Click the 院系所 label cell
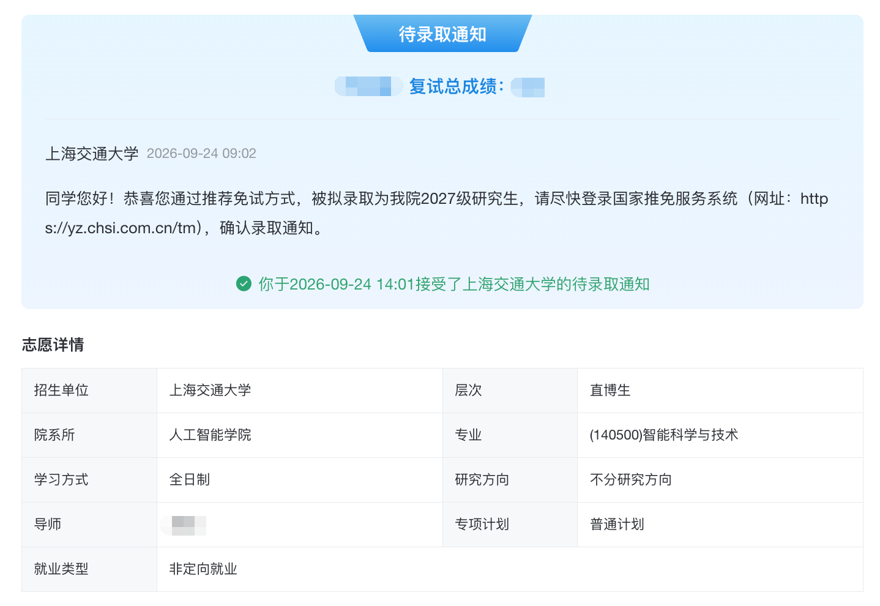Screen dimensions: 880x606 89,435
